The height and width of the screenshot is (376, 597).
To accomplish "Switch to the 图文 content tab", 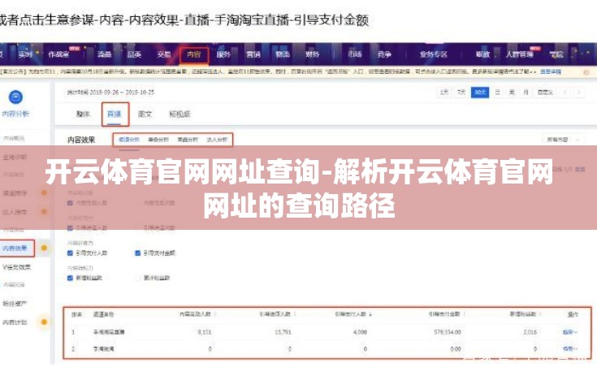I will click(x=145, y=114).
